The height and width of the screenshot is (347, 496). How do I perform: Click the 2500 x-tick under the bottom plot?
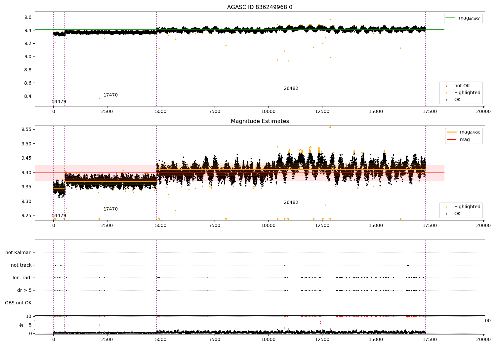coord(107,339)
